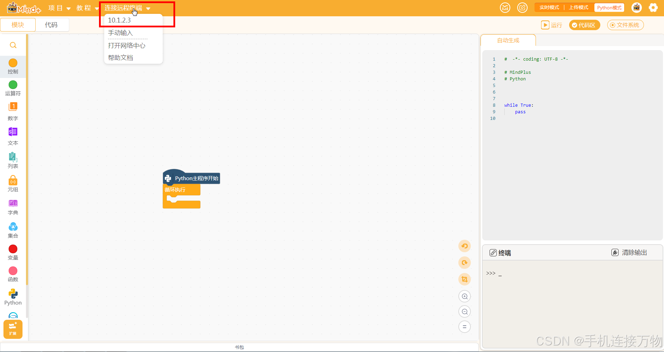Open the 字典 block category
This screenshot has width=664, height=352.
(13, 207)
